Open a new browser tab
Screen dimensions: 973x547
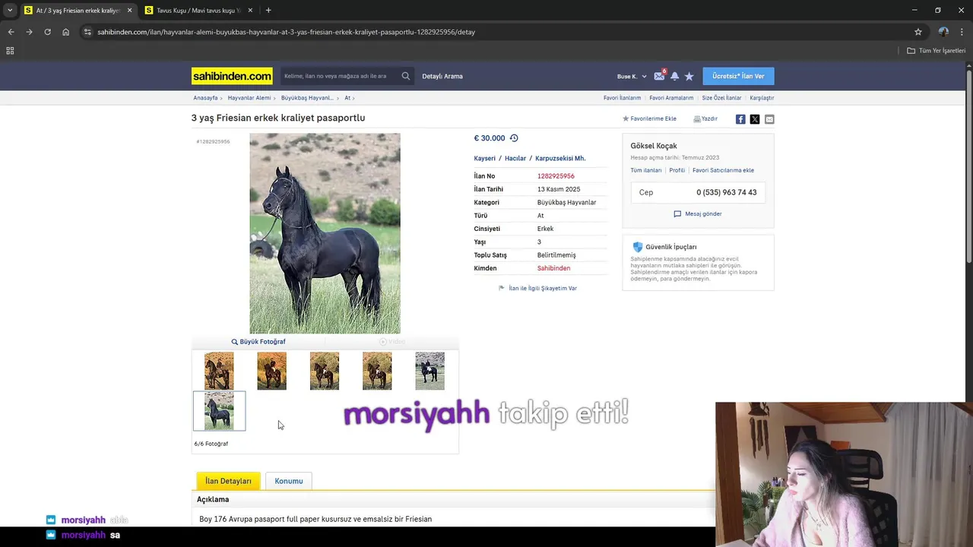268,10
